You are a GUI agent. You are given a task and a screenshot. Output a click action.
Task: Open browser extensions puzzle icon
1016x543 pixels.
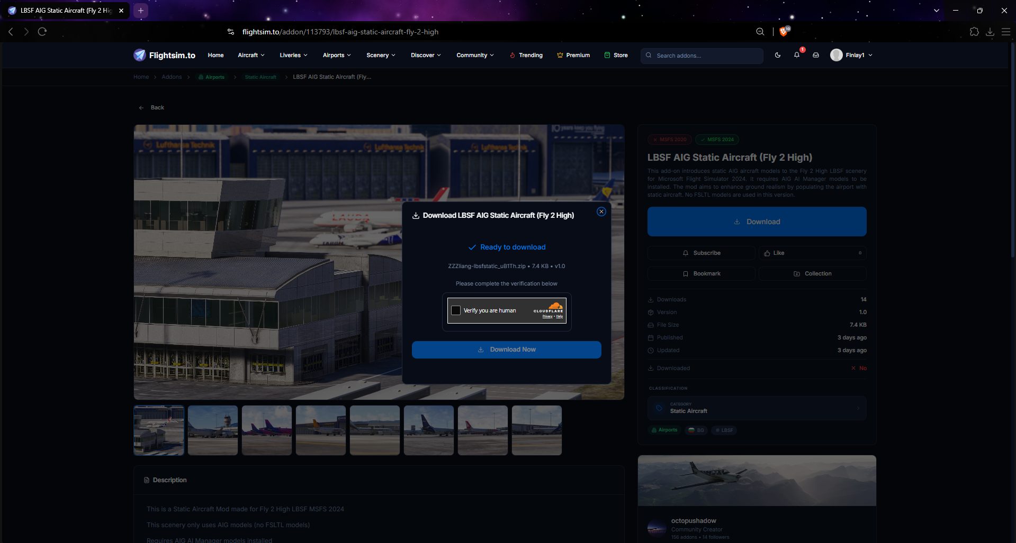point(974,32)
